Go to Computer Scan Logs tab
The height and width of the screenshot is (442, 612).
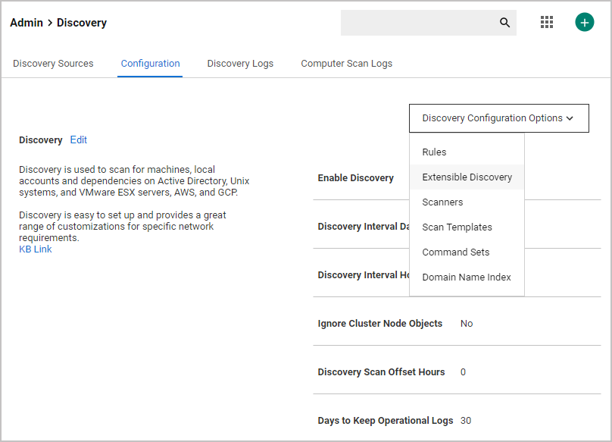(346, 64)
